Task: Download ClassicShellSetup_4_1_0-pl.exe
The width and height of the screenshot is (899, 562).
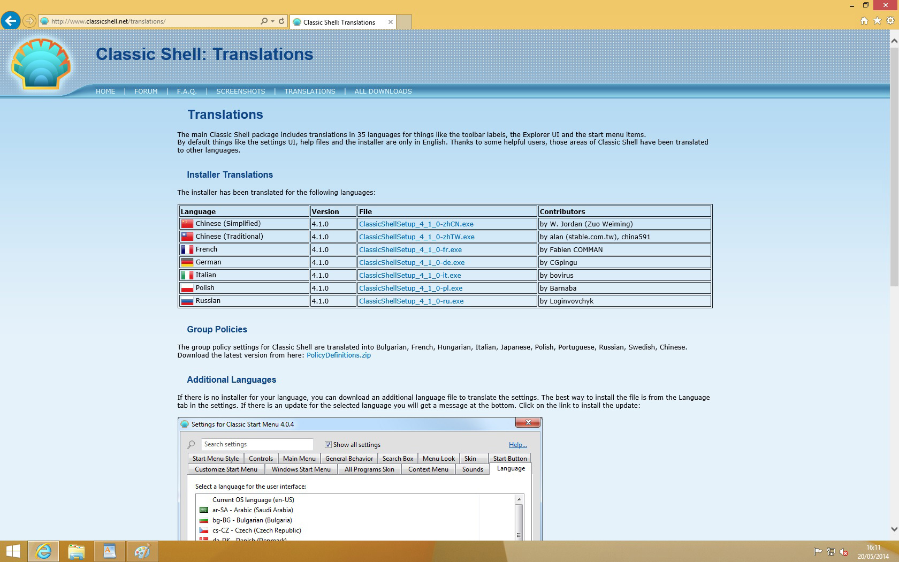Action: (x=411, y=288)
